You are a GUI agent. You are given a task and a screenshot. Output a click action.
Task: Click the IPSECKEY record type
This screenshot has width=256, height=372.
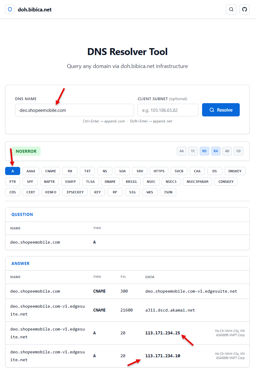pyautogui.click(x=75, y=192)
